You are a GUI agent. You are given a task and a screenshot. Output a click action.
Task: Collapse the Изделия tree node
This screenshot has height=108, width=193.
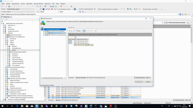click(x=5, y=44)
